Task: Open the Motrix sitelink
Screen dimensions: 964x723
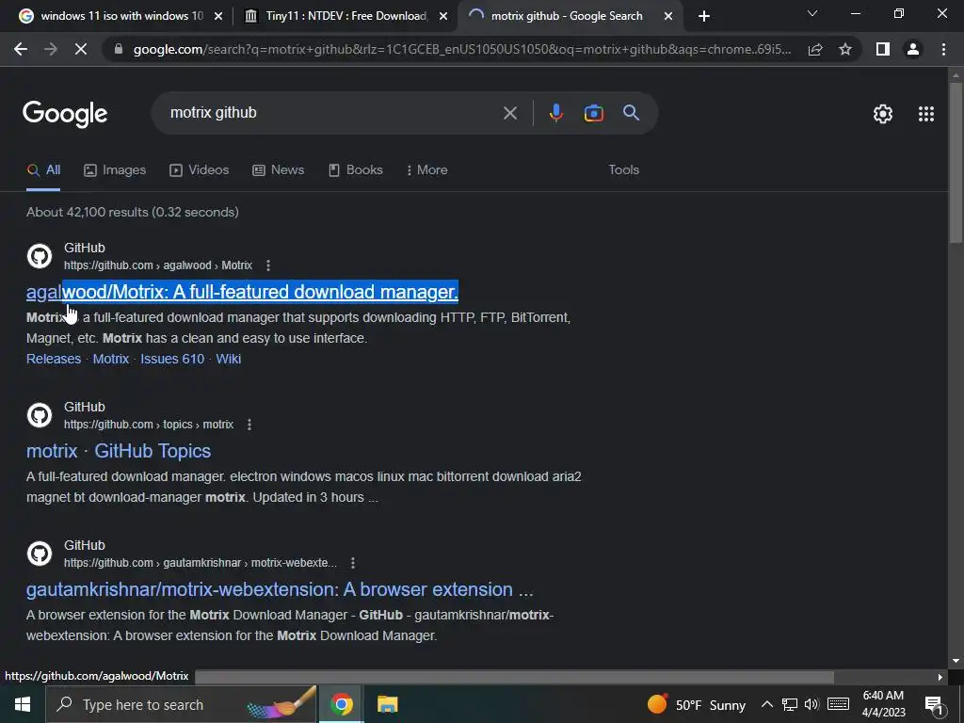Action: 111,359
